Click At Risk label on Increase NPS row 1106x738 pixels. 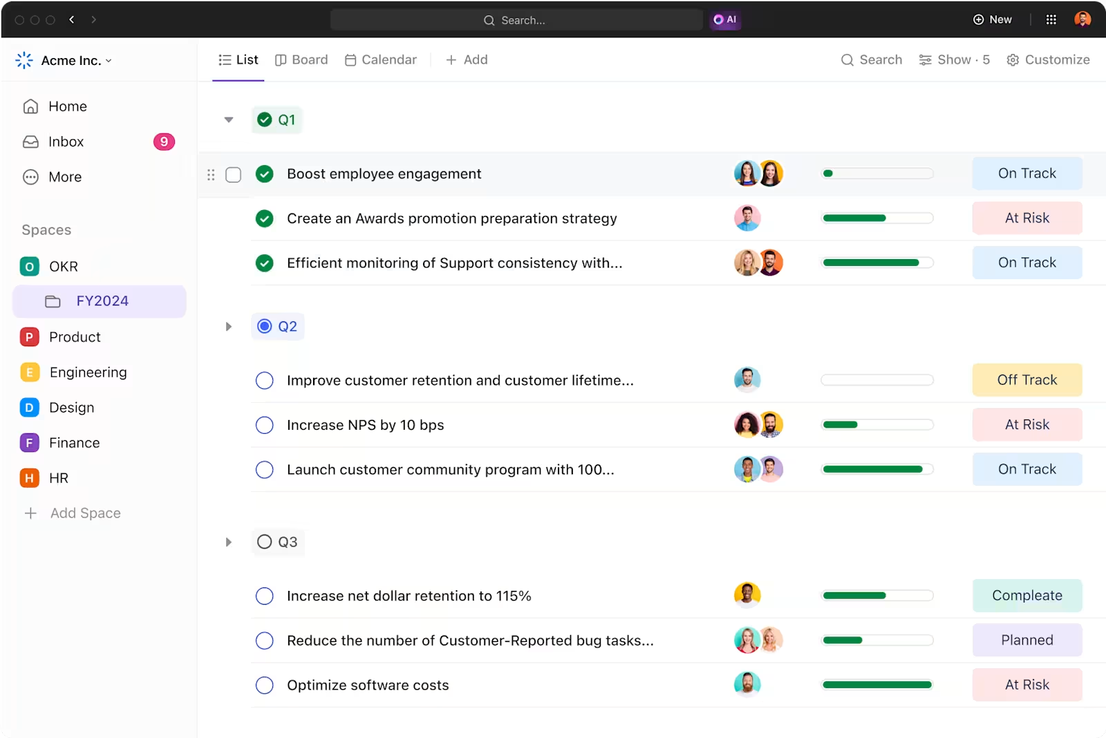click(1027, 425)
